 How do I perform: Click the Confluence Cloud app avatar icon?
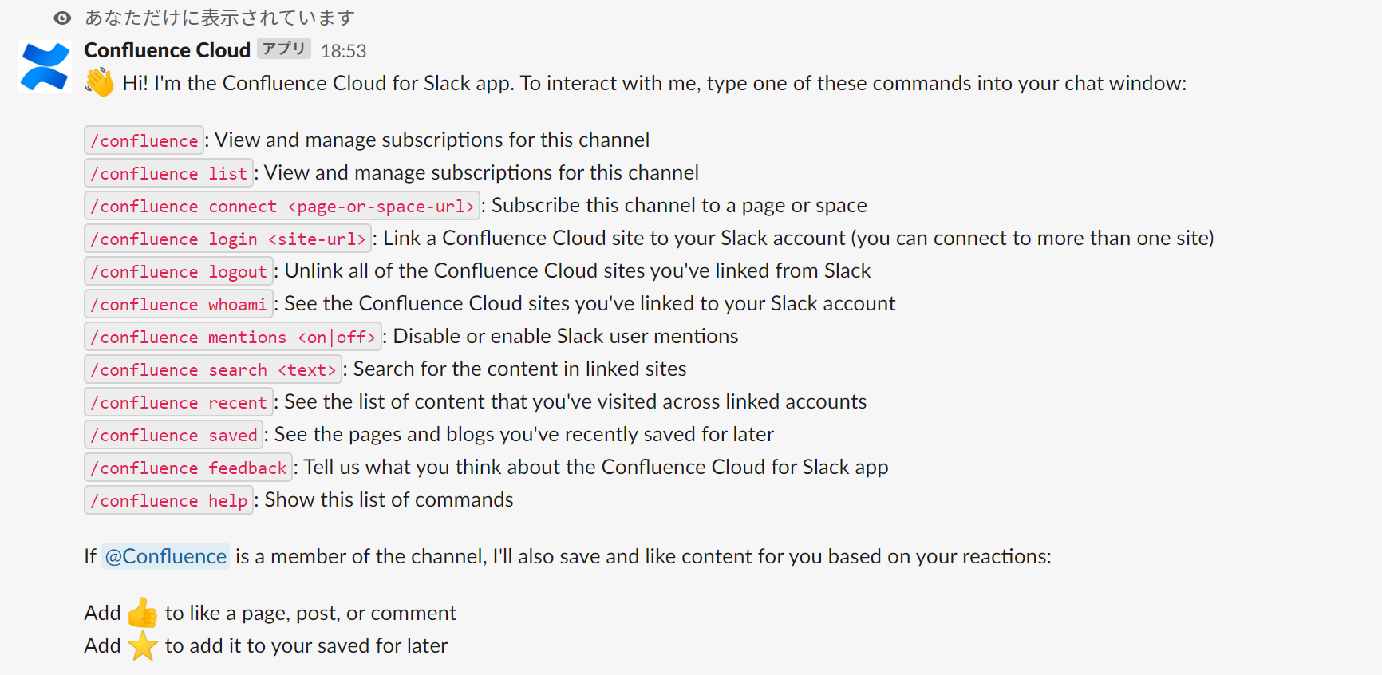pyautogui.click(x=45, y=66)
